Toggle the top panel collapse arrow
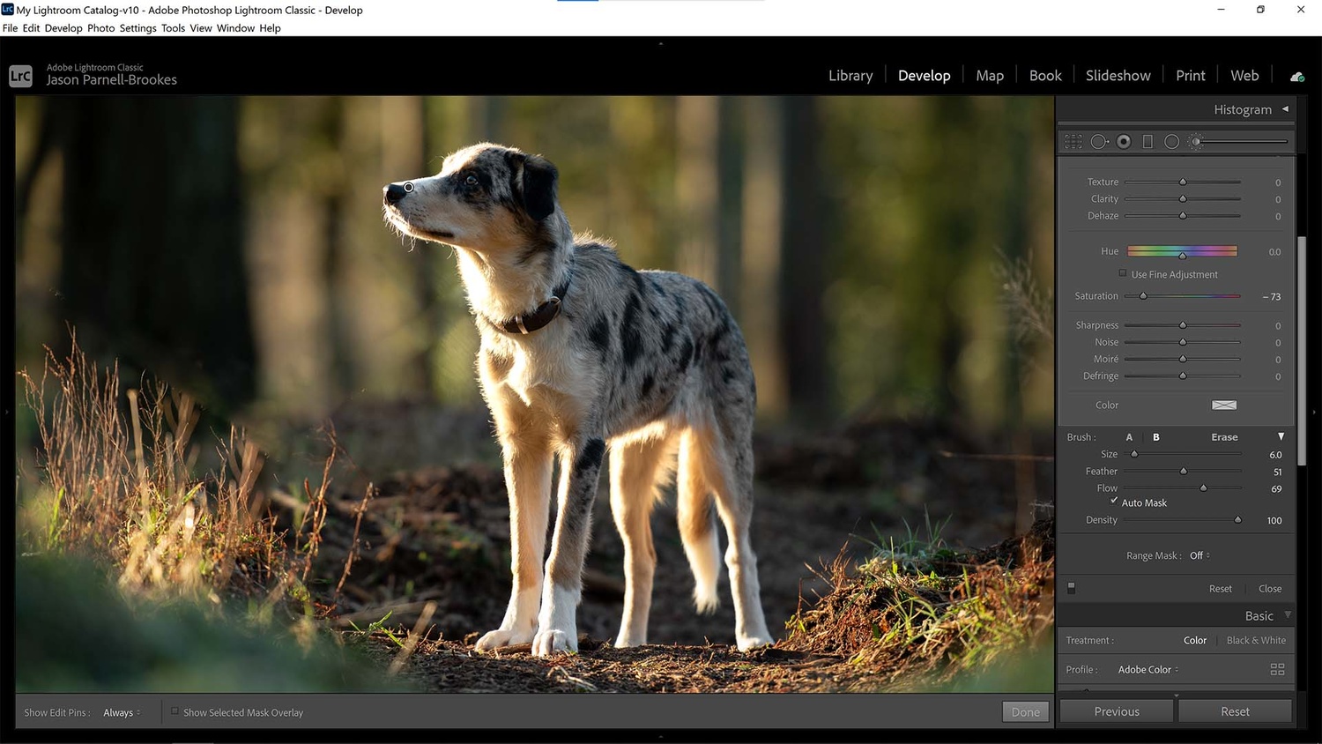 coord(660,42)
